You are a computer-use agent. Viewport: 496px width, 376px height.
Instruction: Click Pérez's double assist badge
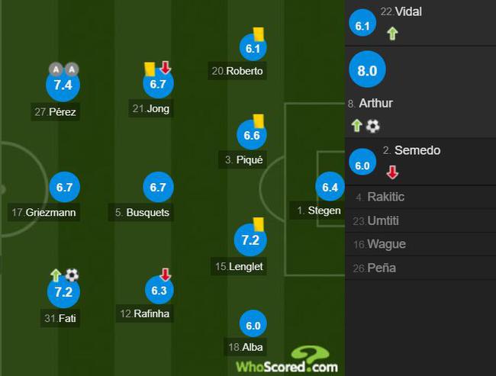[63, 69]
